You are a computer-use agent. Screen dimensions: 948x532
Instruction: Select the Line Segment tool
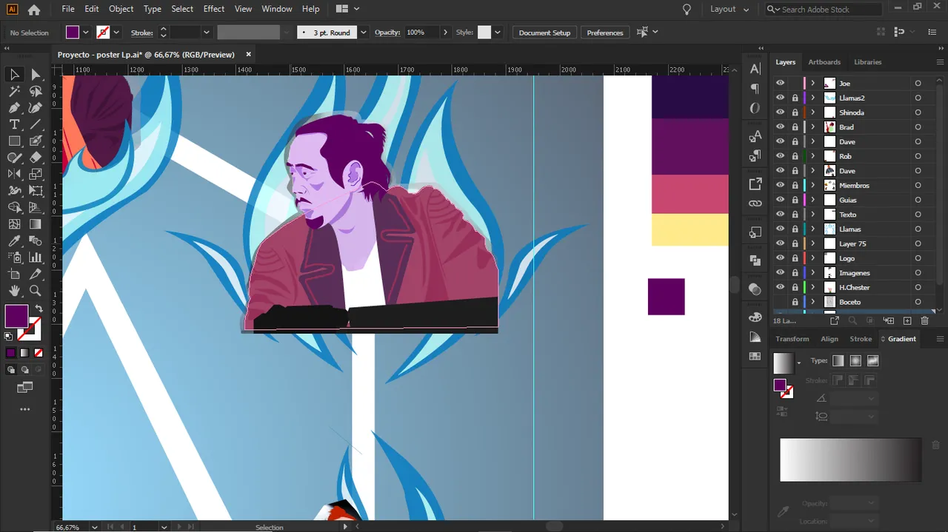click(x=36, y=124)
